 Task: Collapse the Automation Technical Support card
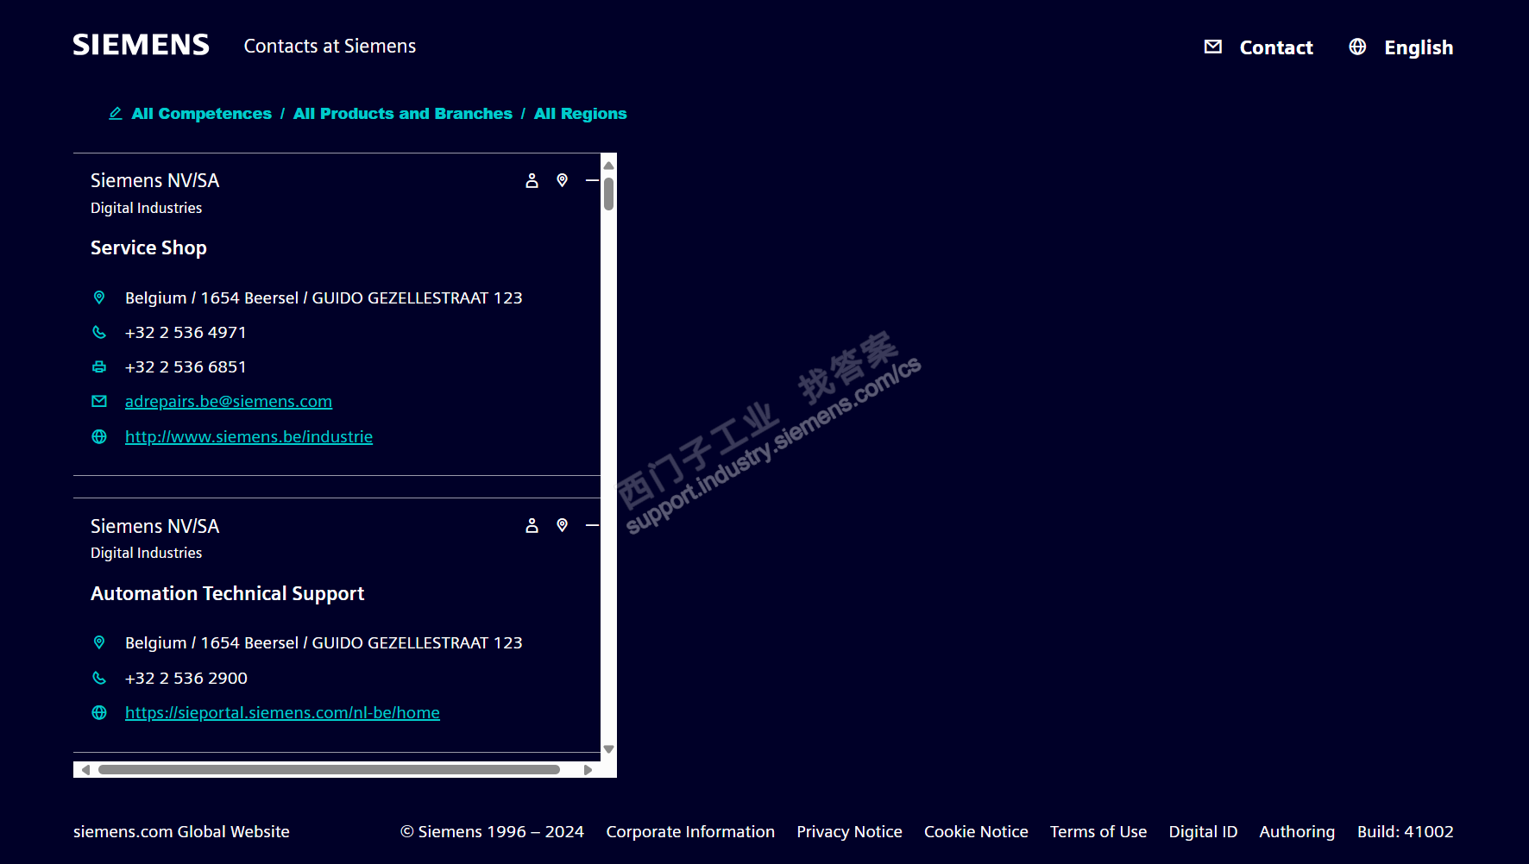coord(592,525)
